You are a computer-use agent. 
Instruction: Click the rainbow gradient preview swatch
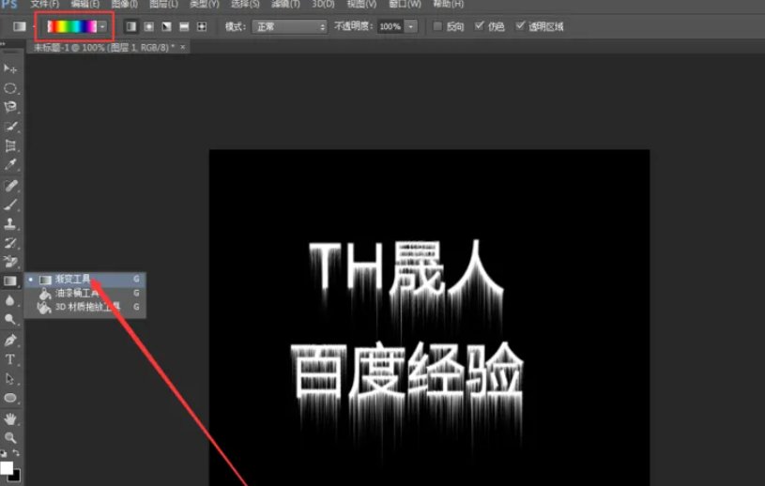(x=72, y=26)
